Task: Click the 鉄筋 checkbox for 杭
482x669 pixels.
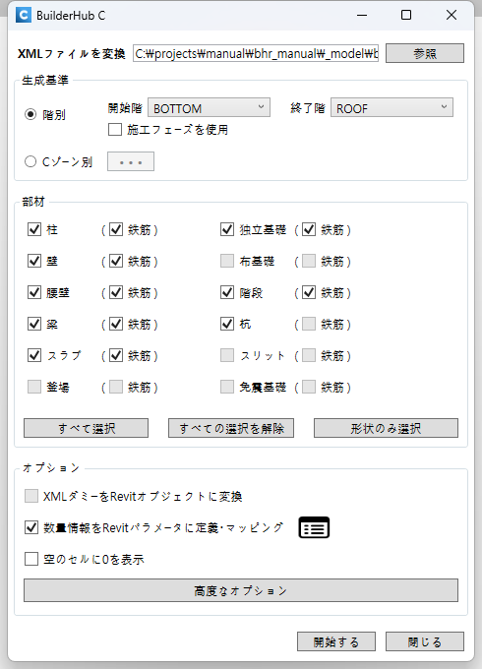Action: pyautogui.click(x=309, y=325)
